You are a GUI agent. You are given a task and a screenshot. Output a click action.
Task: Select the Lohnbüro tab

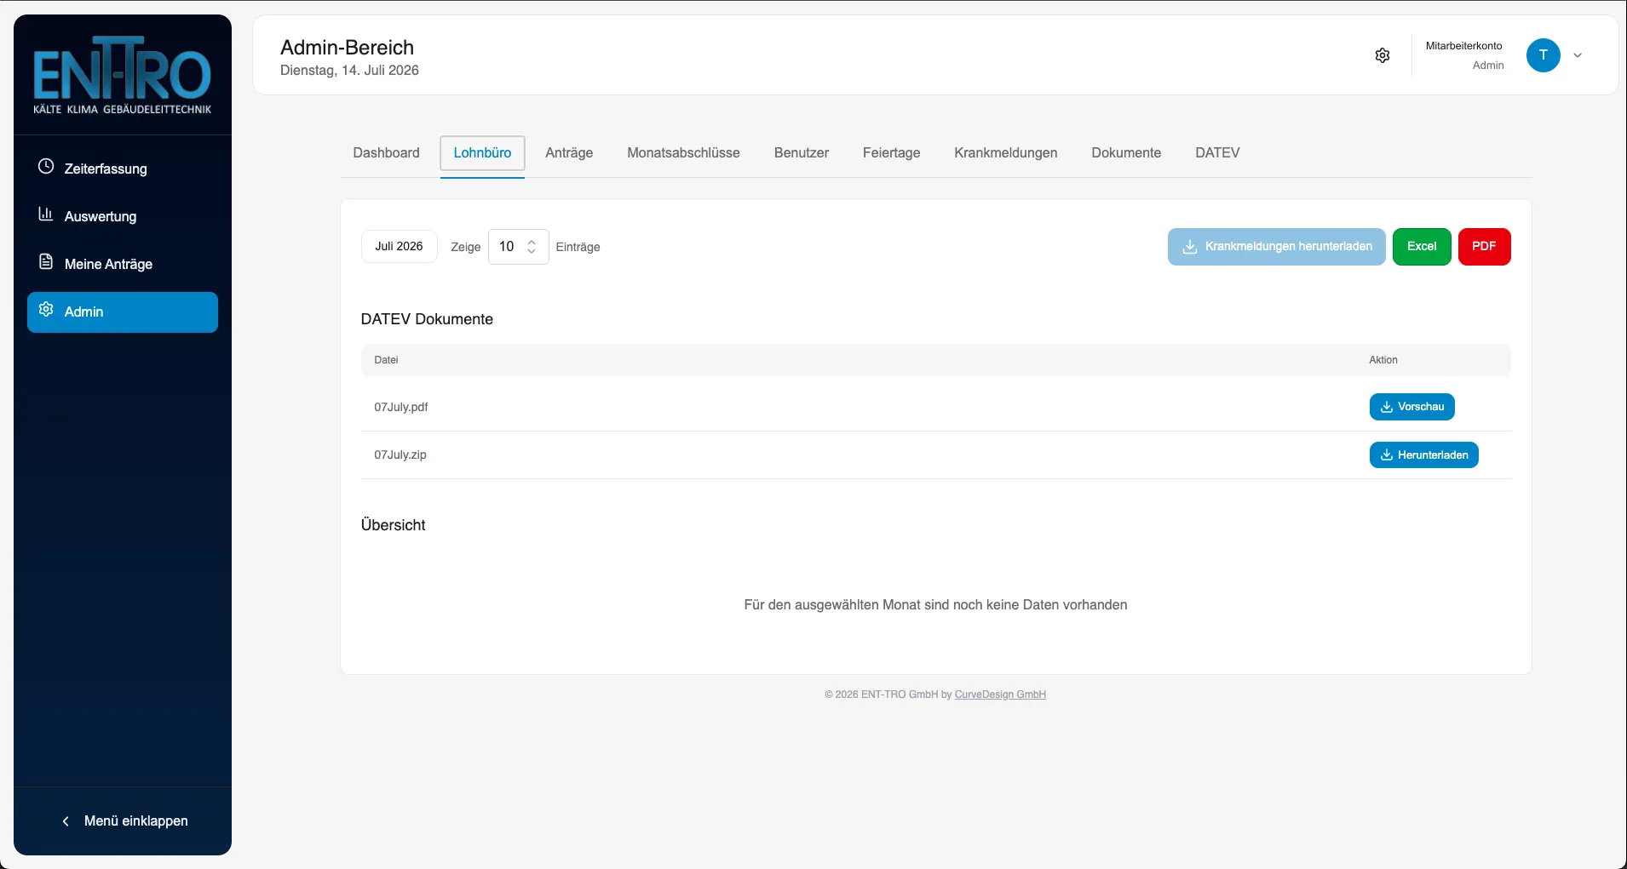pyautogui.click(x=482, y=153)
